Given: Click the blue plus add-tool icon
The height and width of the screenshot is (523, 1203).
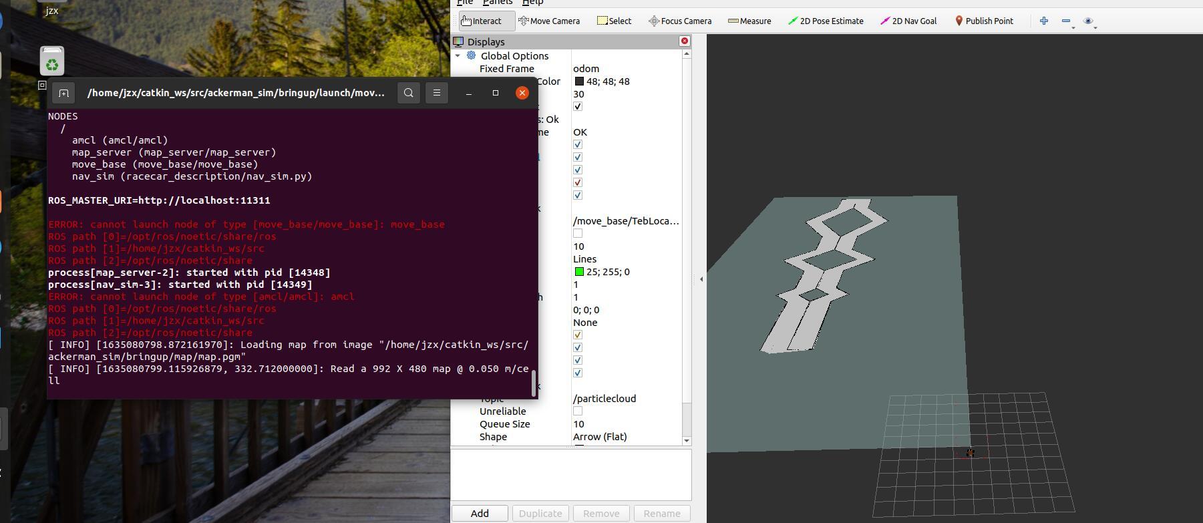Looking at the screenshot, I should click(x=1044, y=21).
